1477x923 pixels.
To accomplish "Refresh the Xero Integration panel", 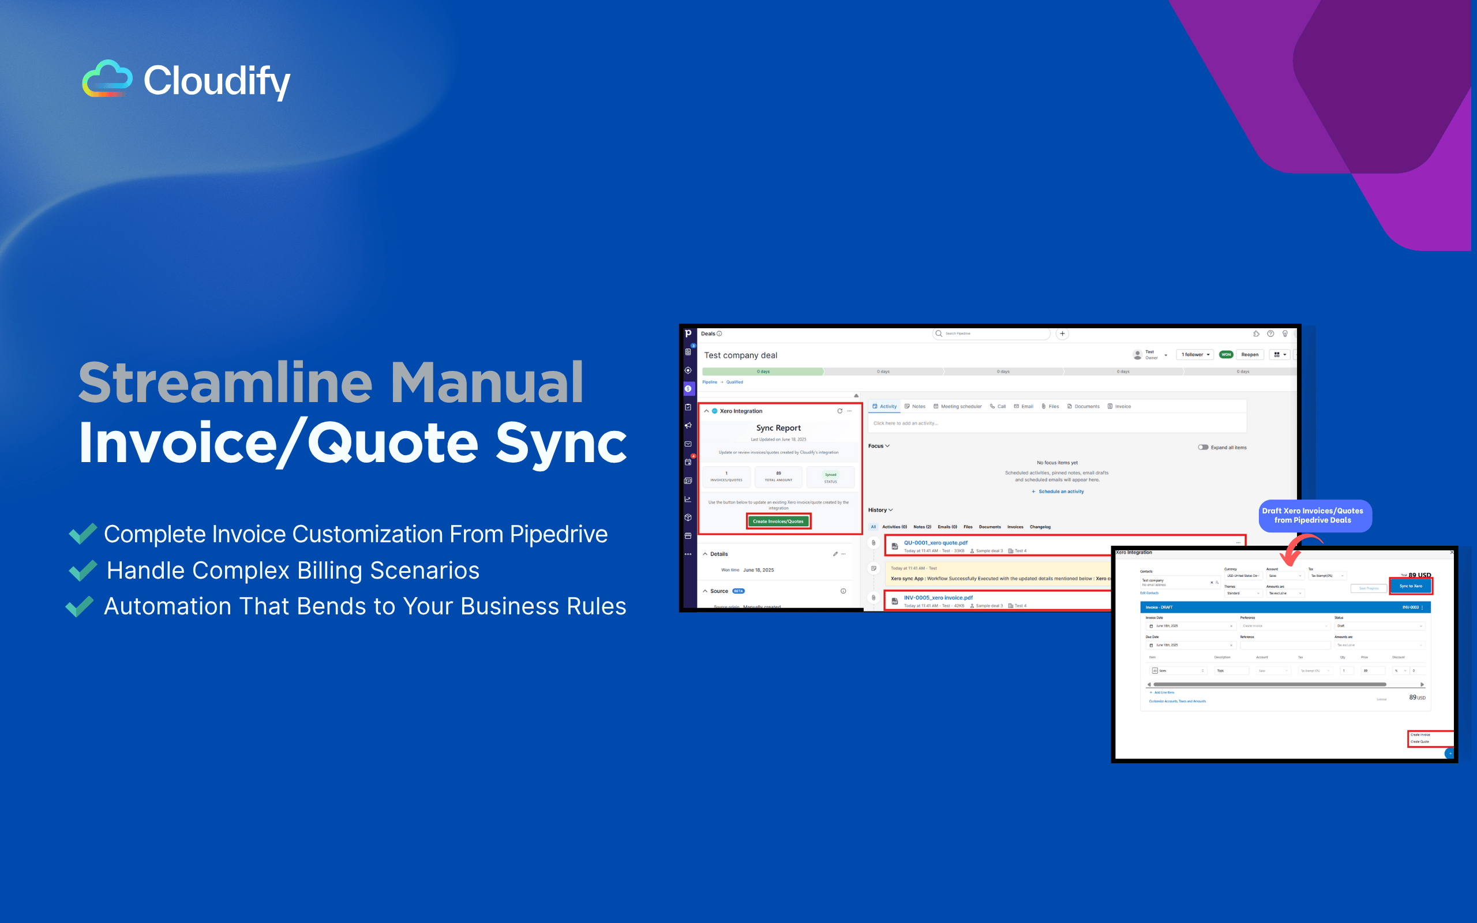I will pyautogui.click(x=840, y=411).
